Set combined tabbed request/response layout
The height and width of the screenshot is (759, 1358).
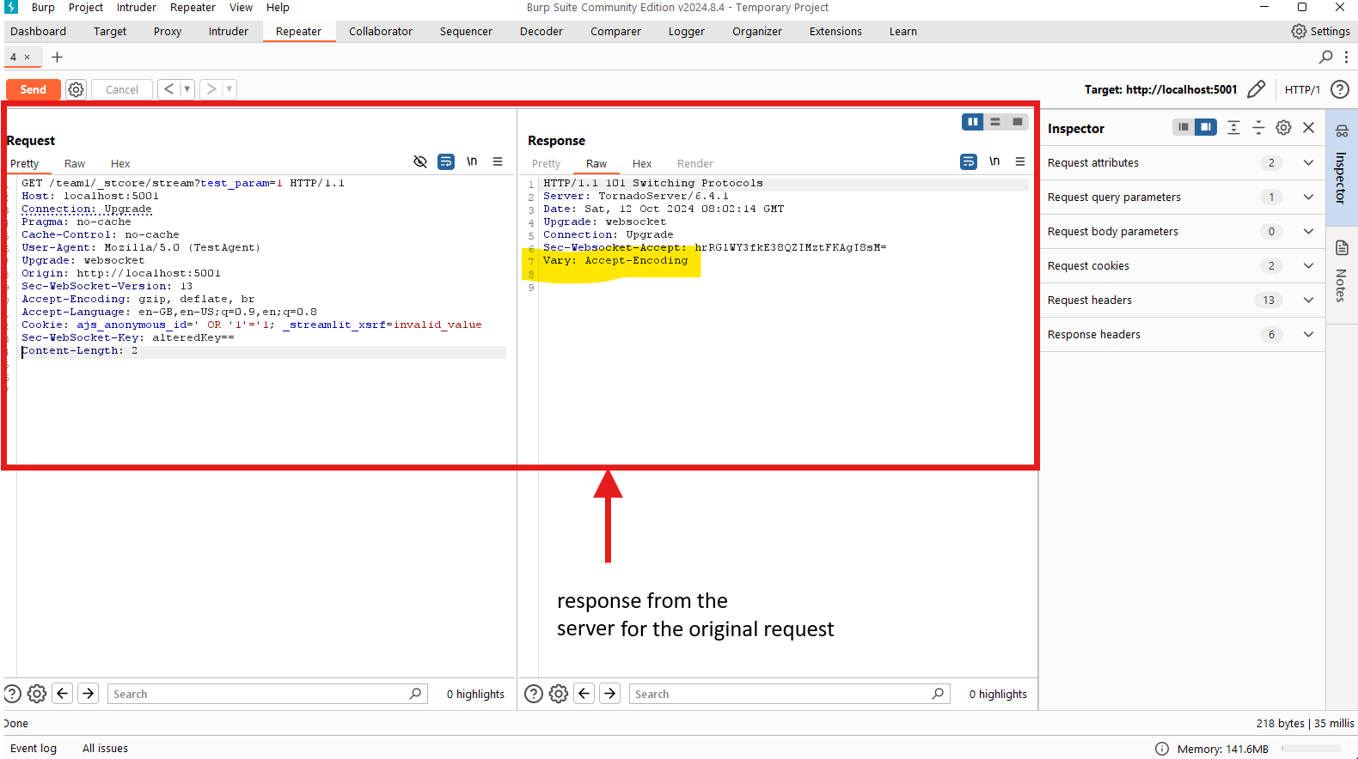[1018, 122]
